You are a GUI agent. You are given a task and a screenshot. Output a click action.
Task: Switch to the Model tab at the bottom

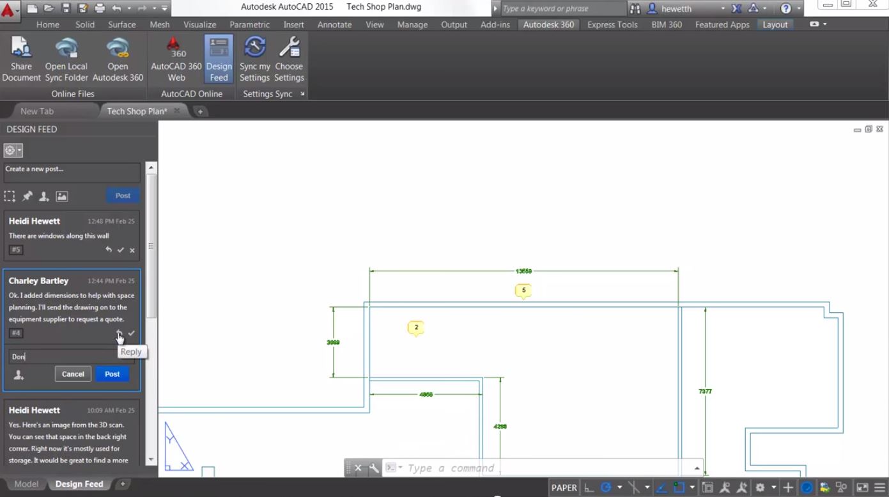26,484
